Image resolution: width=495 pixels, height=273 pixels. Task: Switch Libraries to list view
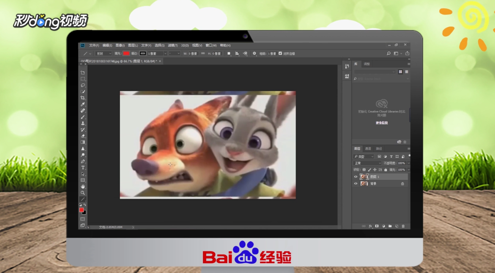click(x=406, y=72)
